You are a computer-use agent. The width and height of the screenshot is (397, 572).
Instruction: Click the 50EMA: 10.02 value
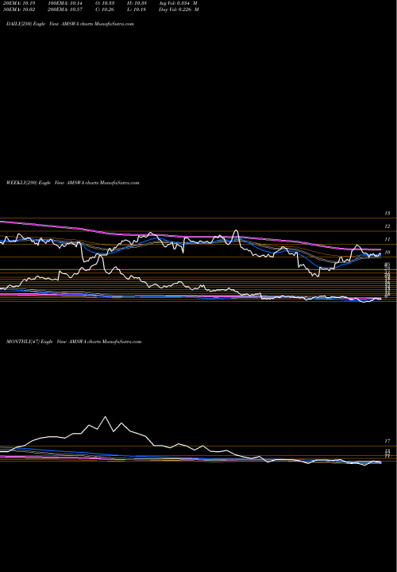(x=19, y=10)
